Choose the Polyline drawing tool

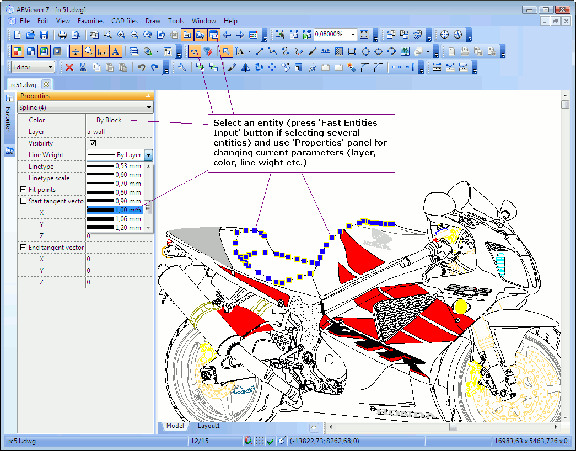pyautogui.click(x=272, y=51)
